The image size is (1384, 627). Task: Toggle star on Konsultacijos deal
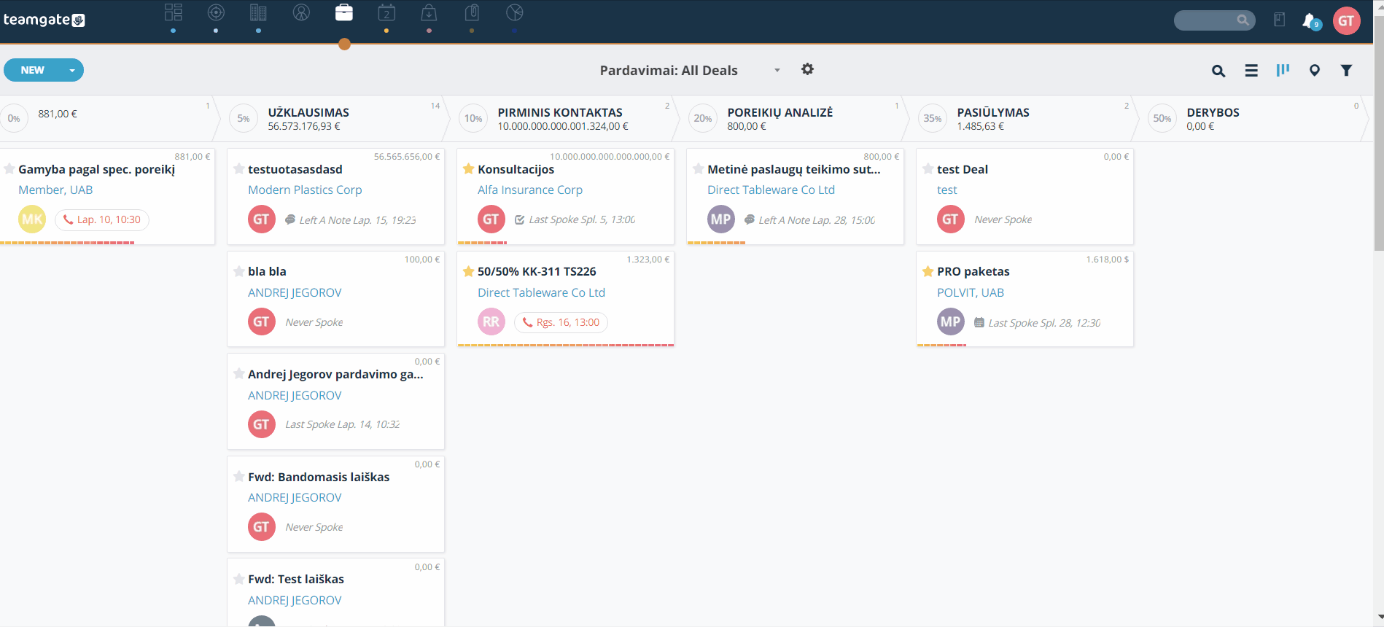coord(469,169)
